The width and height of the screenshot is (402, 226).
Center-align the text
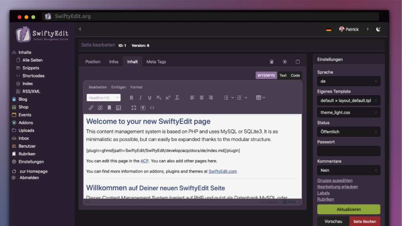click(201, 98)
